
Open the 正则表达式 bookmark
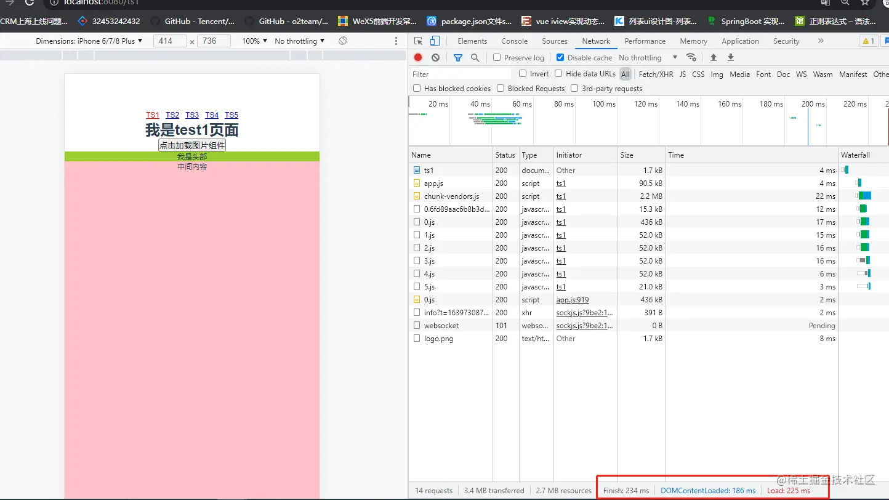pyautogui.click(x=835, y=21)
